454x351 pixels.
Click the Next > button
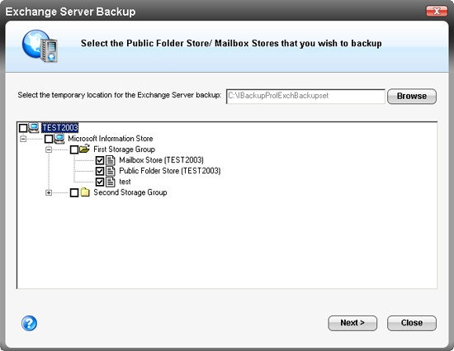click(352, 323)
